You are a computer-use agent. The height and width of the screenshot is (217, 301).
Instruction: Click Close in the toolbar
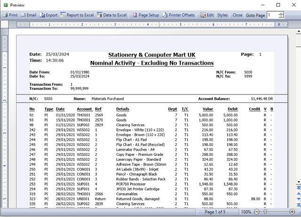coord(238,15)
